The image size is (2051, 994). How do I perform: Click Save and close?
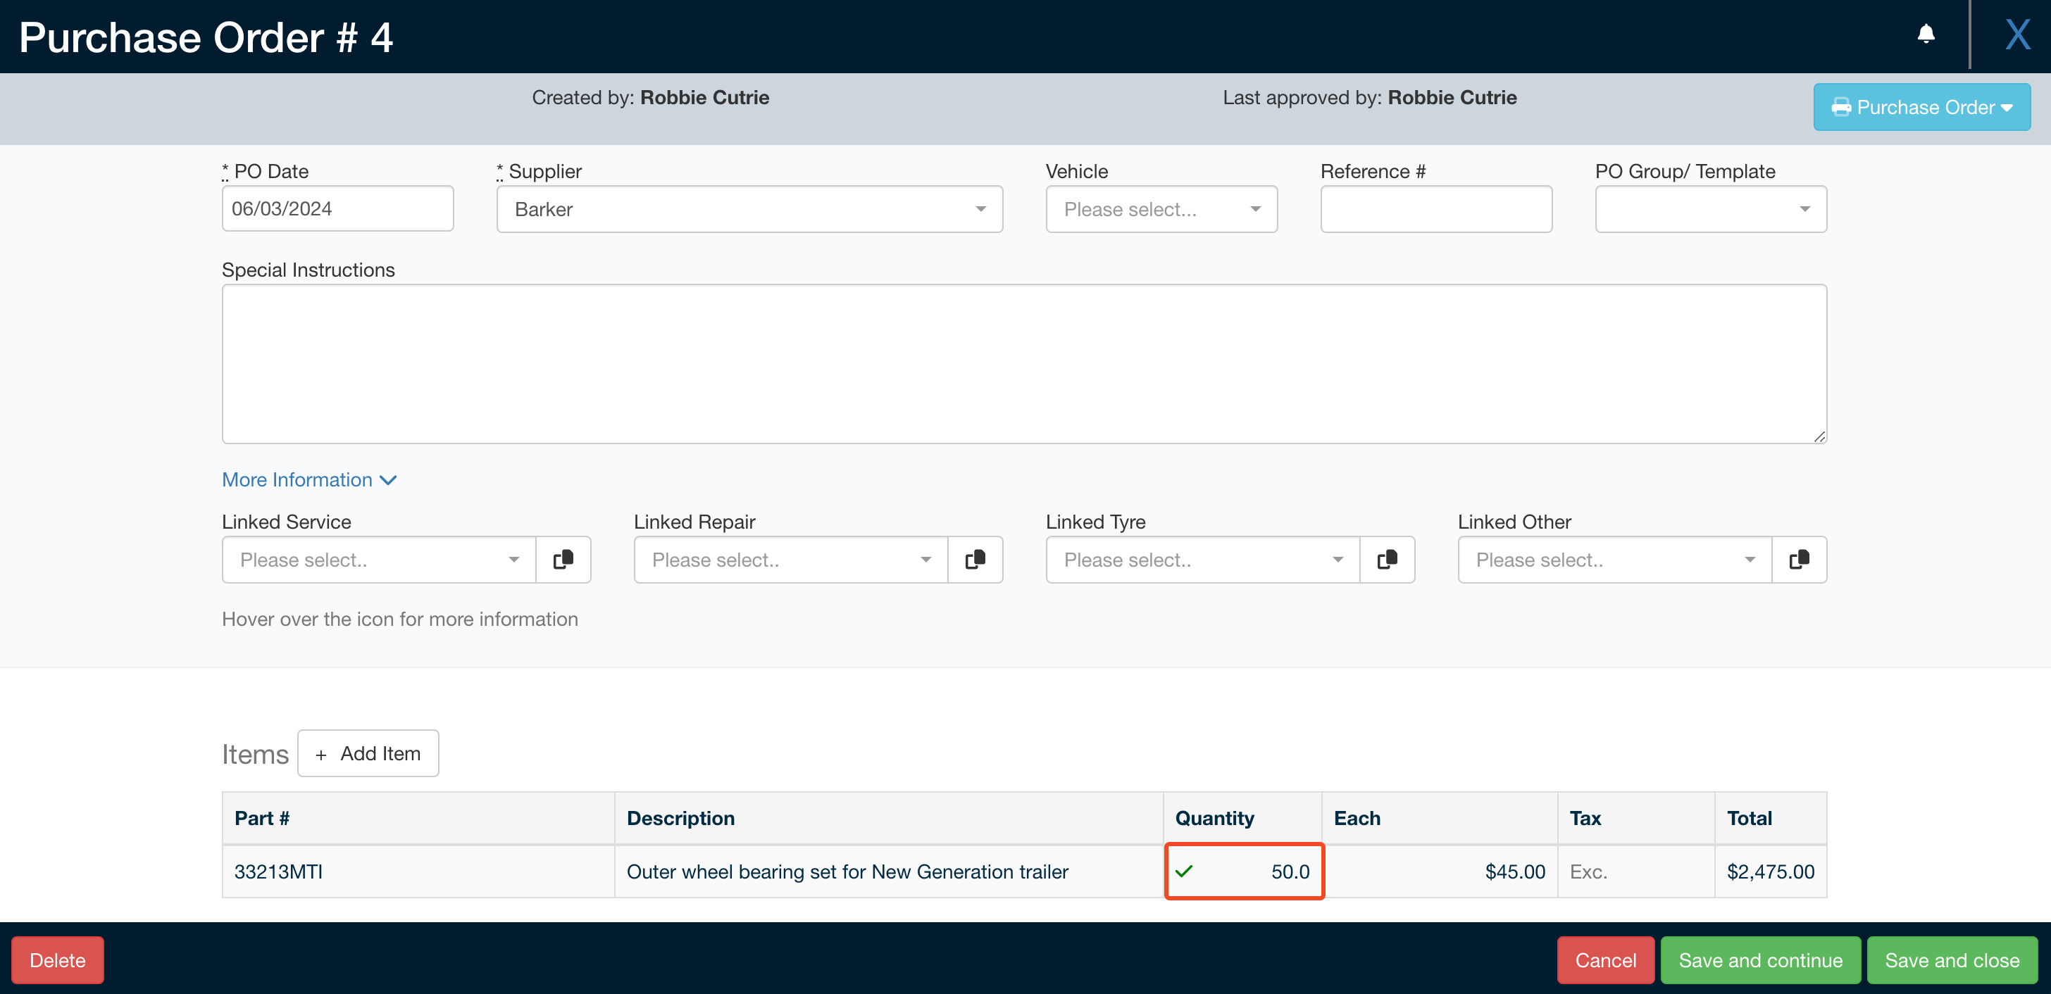(x=1952, y=960)
